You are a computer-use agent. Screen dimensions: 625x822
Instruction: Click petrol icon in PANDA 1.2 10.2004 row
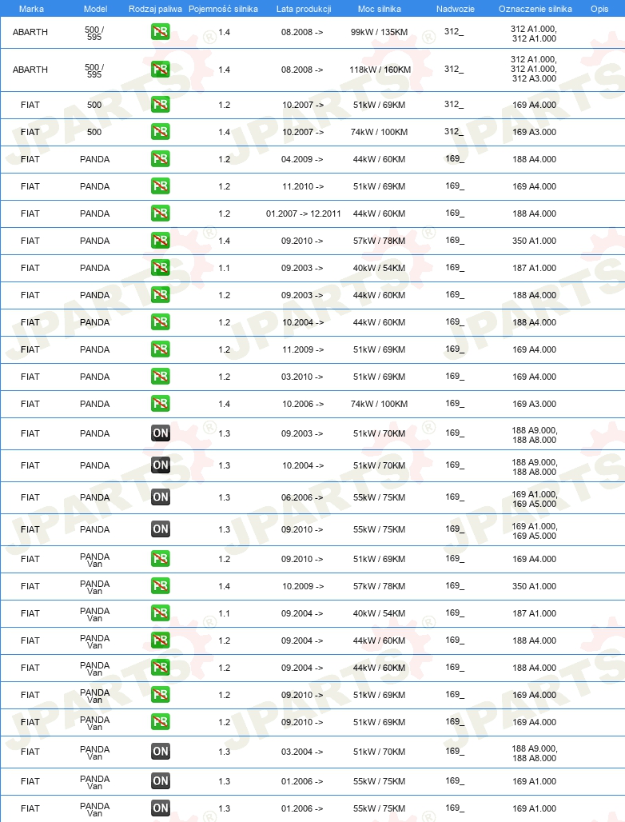[161, 322]
